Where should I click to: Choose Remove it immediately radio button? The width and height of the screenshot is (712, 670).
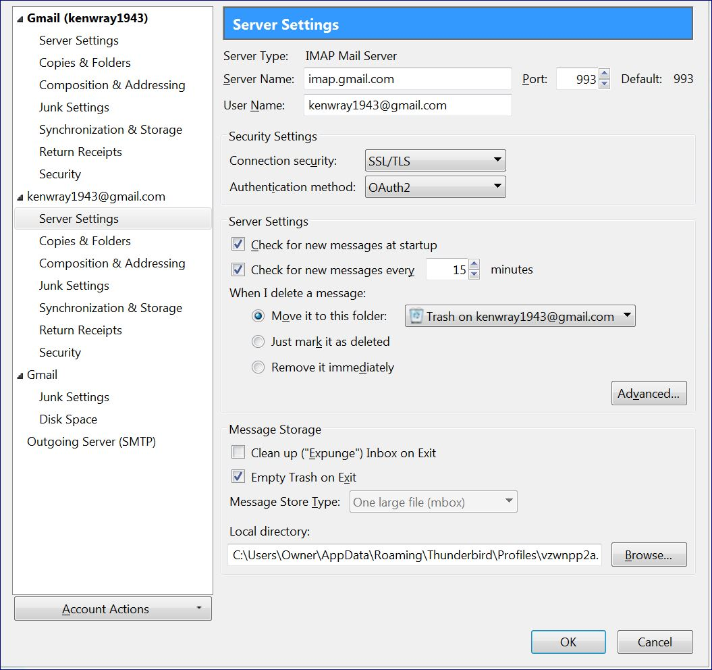tap(258, 367)
